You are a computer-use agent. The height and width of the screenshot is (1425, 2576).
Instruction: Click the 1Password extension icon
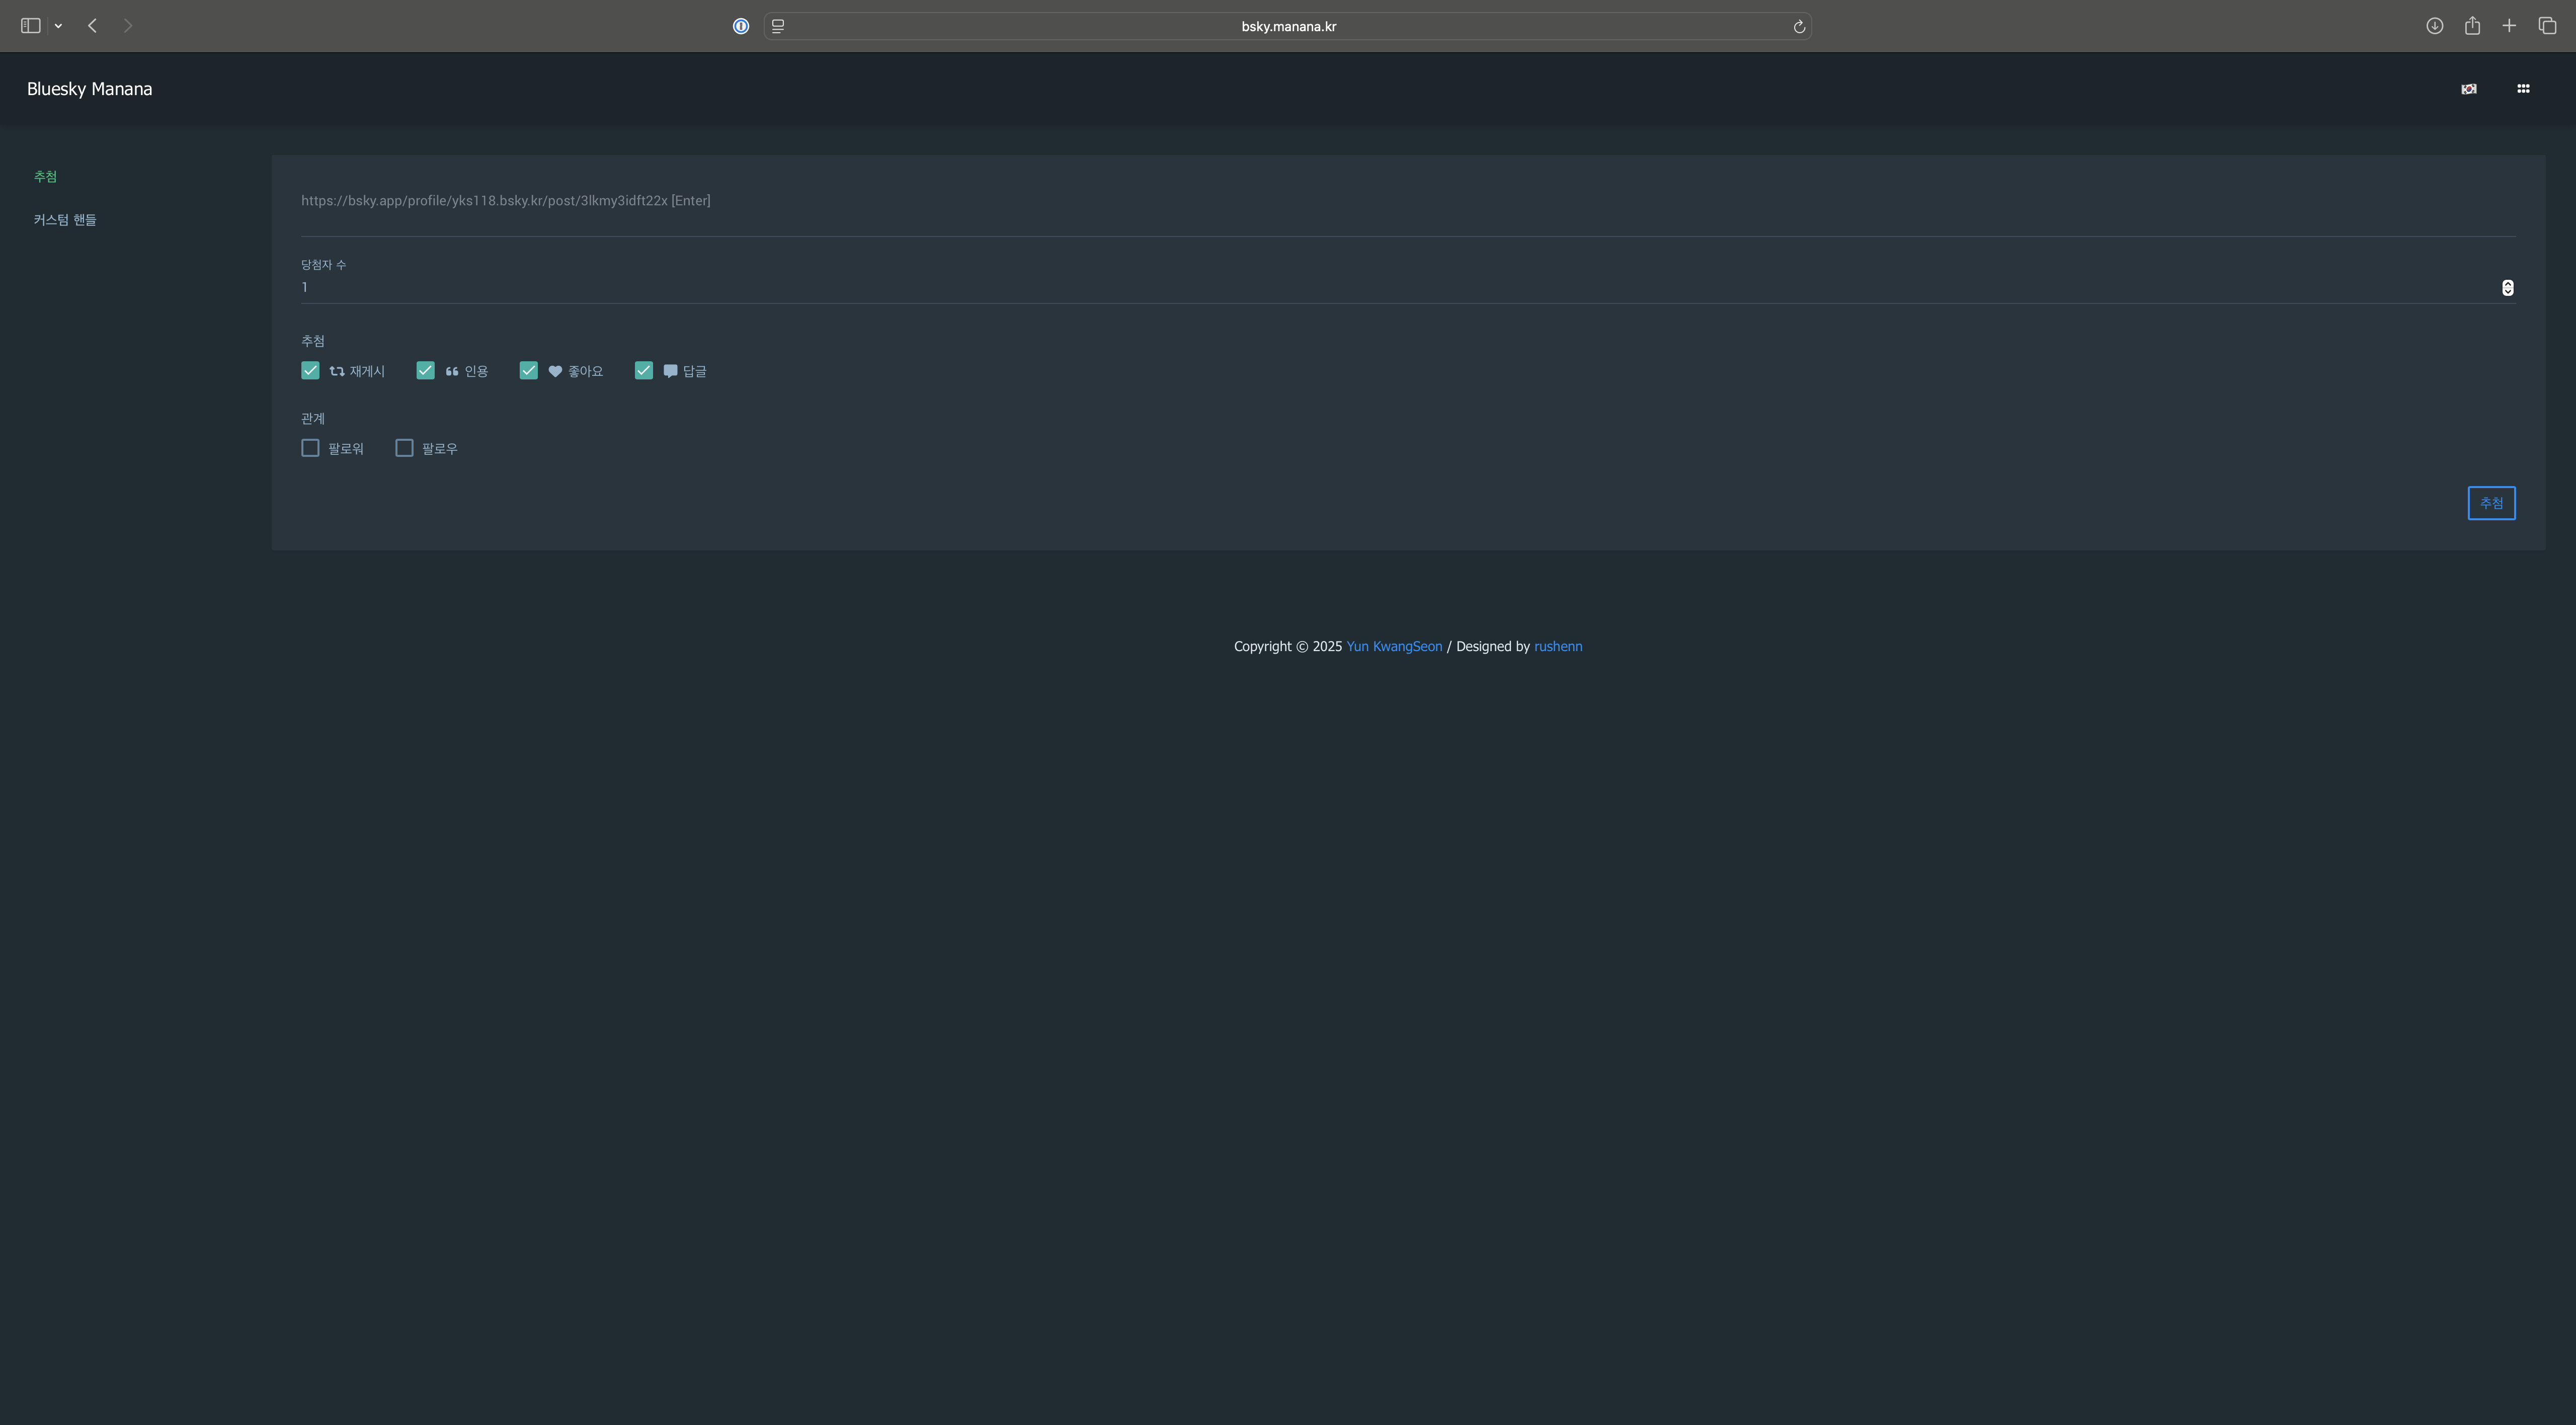click(740, 27)
